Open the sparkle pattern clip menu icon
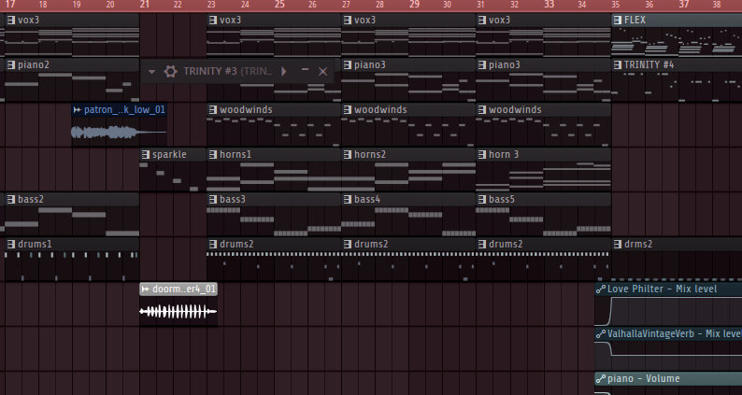Image resolution: width=742 pixels, height=395 pixels. (x=145, y=155)
